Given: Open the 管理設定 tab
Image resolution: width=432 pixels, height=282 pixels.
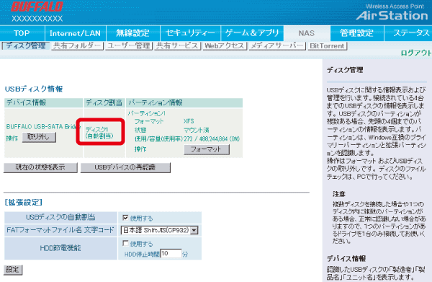Looking at the screenshot, I should click(356, 33).
